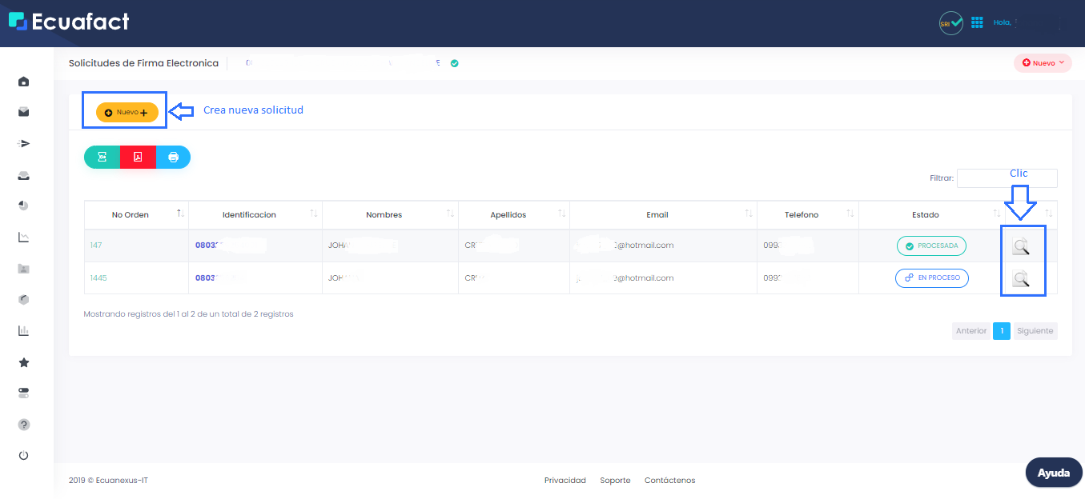Screen dimensions: 1085x499
Task: Go to Siguiente page in pagination
Action: [x=1035, y=331]
